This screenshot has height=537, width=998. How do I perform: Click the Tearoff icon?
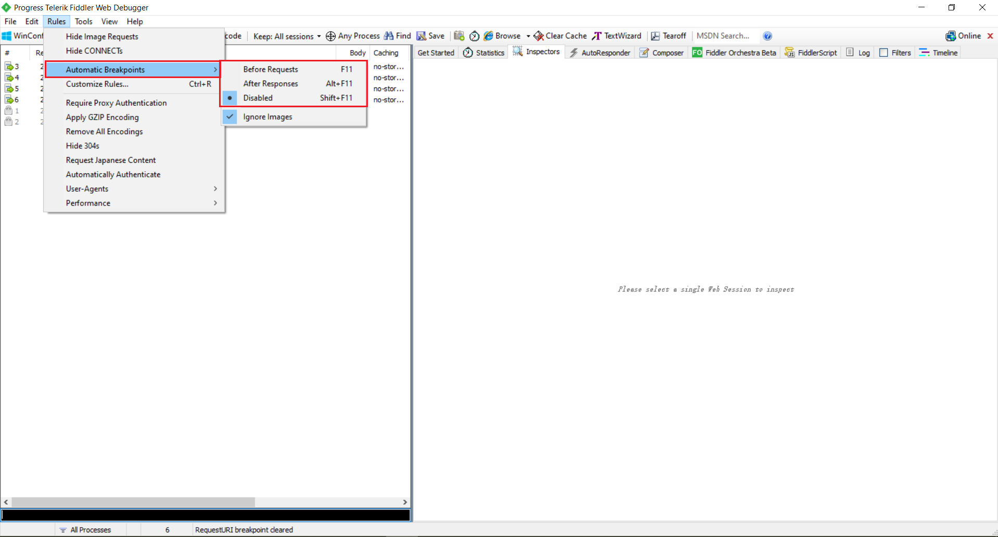coord(655,36)
